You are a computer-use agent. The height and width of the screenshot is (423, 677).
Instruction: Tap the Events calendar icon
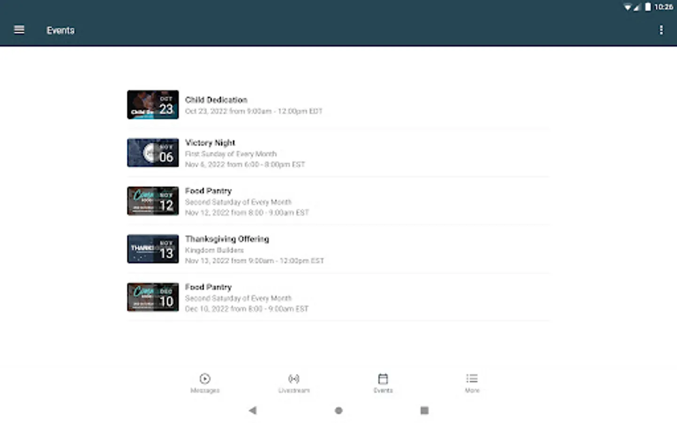tap(383, 379)
